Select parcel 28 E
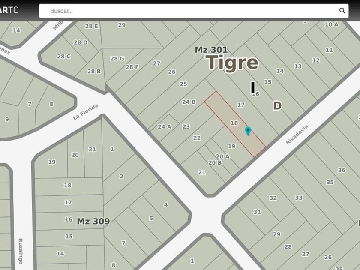360x270 pixels. pyautogui.click(x=91, y=26)
